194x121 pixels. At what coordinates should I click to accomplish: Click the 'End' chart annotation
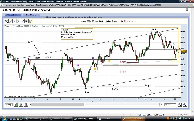click(154, 29)
